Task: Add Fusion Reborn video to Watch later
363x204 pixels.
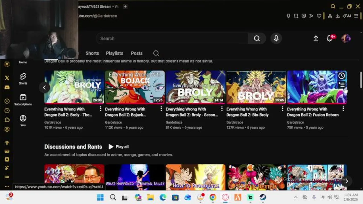Action: tap(341, 76)
